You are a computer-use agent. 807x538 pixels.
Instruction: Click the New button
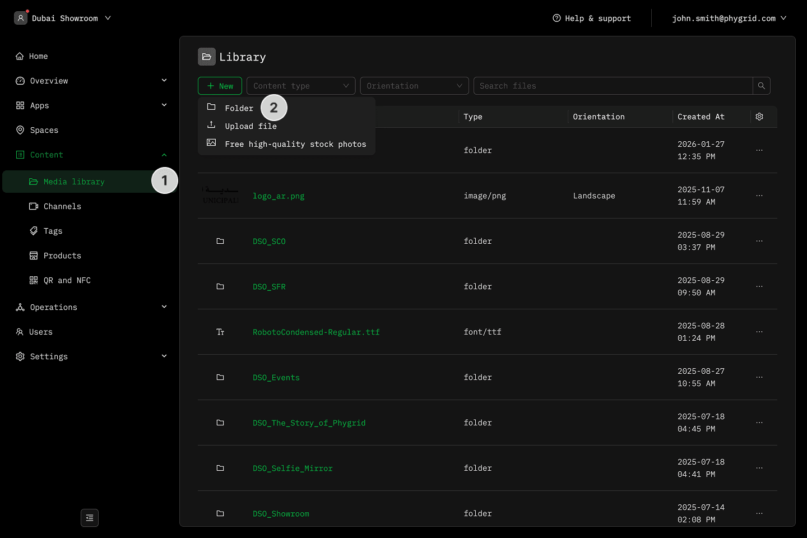220,86
